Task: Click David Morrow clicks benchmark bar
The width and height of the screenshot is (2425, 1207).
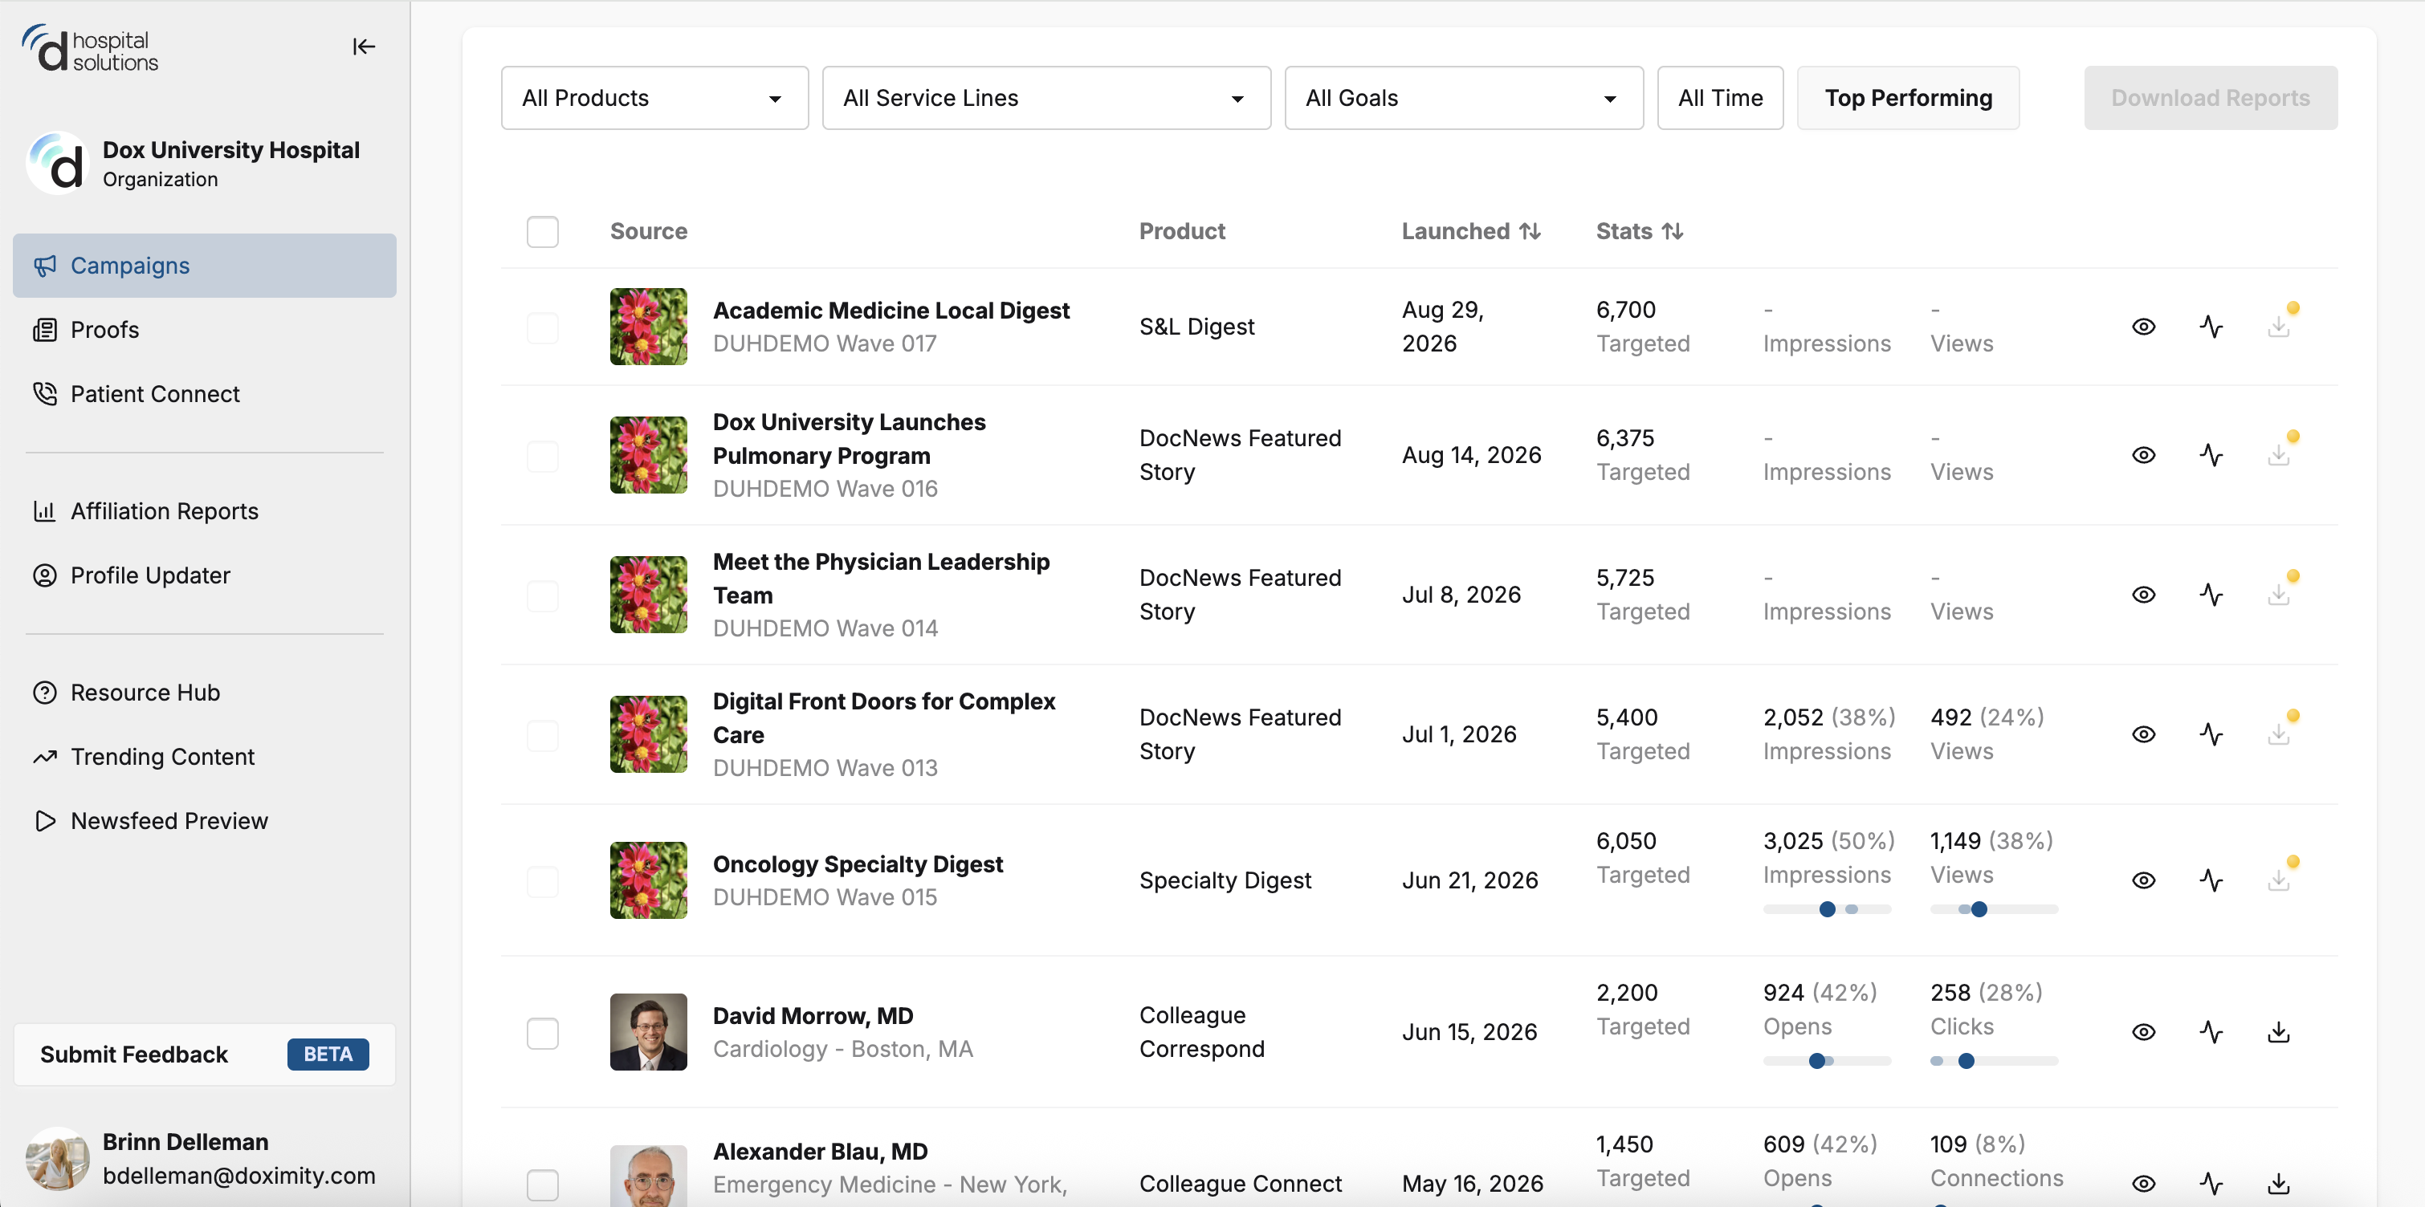Action: pos(1993,1061)
